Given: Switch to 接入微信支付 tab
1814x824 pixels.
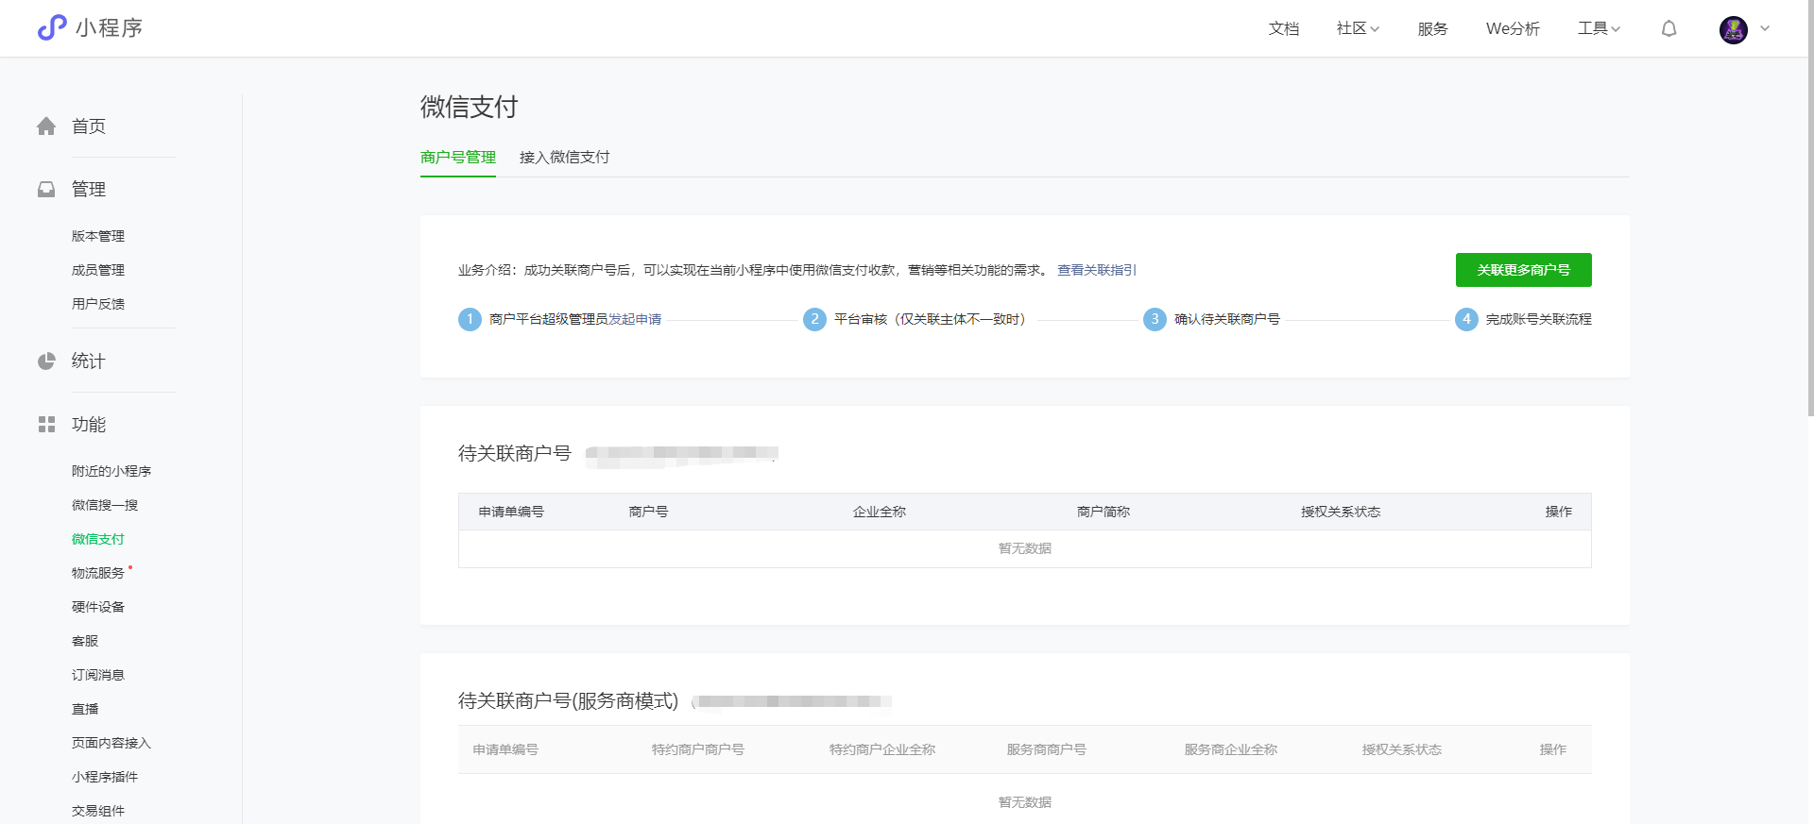Looking at the screenshot, I should coord(565,157).
